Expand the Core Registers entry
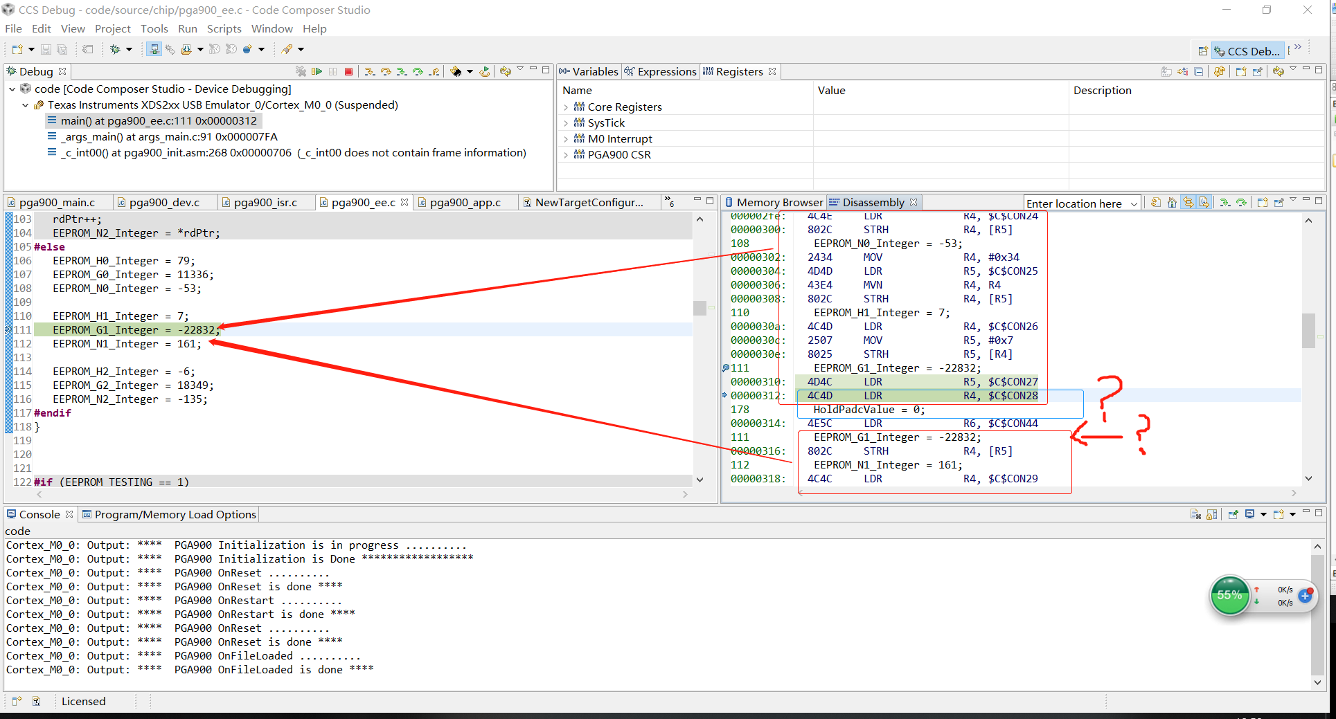Viewport: 1336px width, 719px height. coord(568,107)
